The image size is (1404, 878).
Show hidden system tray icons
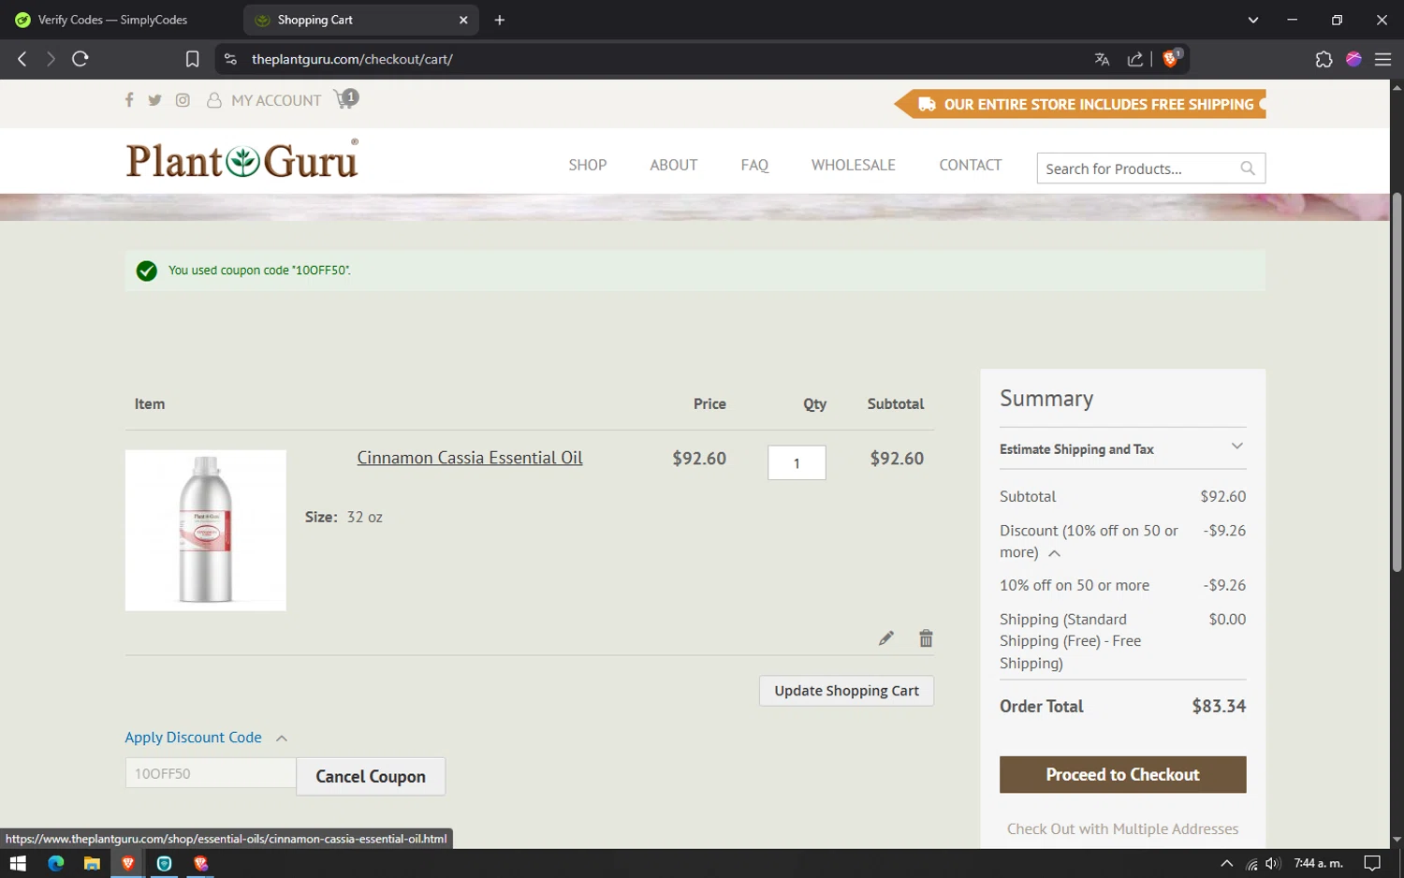pos(1226,863)
